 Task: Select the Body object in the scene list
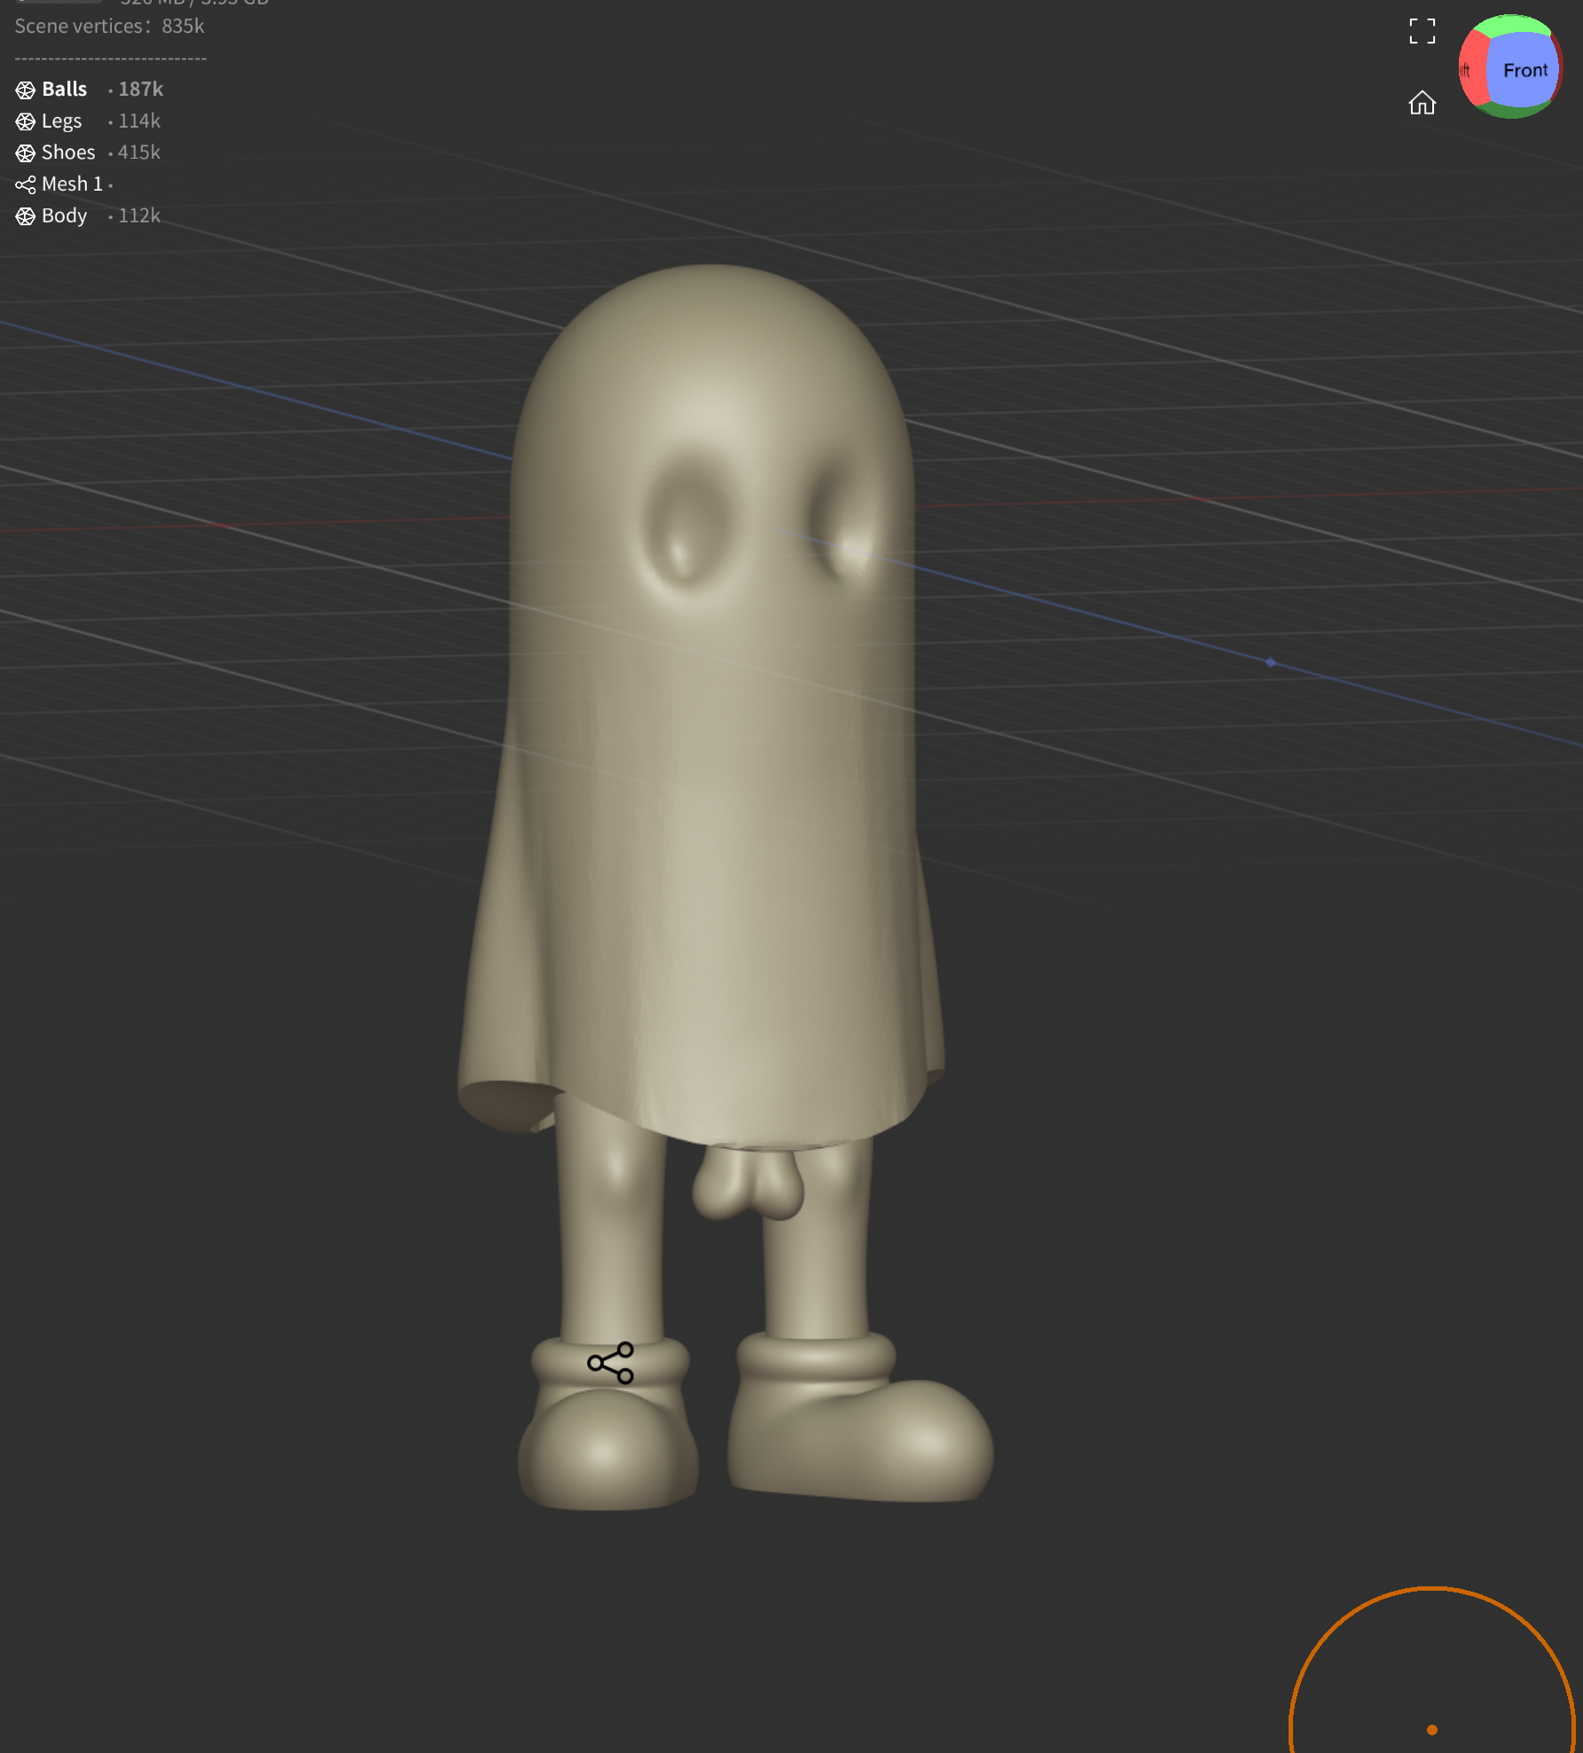point(65,216)
